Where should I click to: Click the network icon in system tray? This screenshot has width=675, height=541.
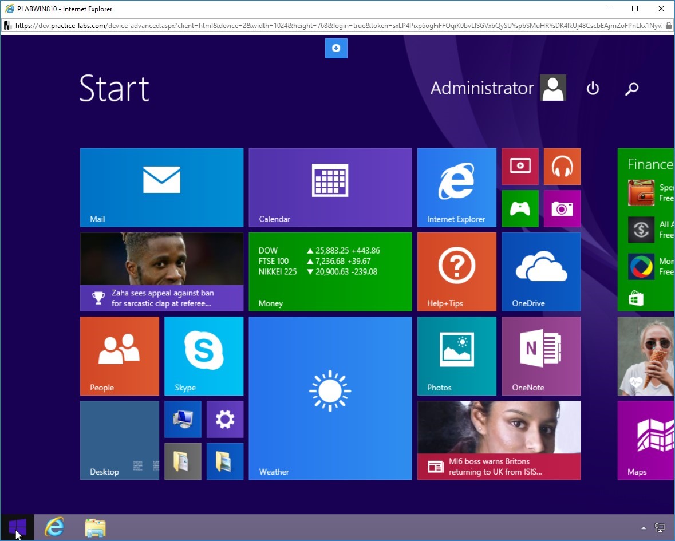[660, 528]
